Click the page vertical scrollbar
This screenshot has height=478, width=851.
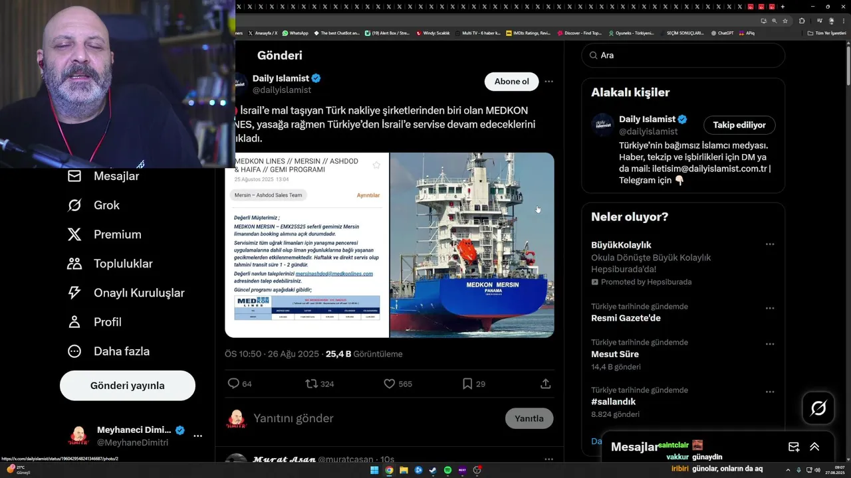(x=847, y=66)
